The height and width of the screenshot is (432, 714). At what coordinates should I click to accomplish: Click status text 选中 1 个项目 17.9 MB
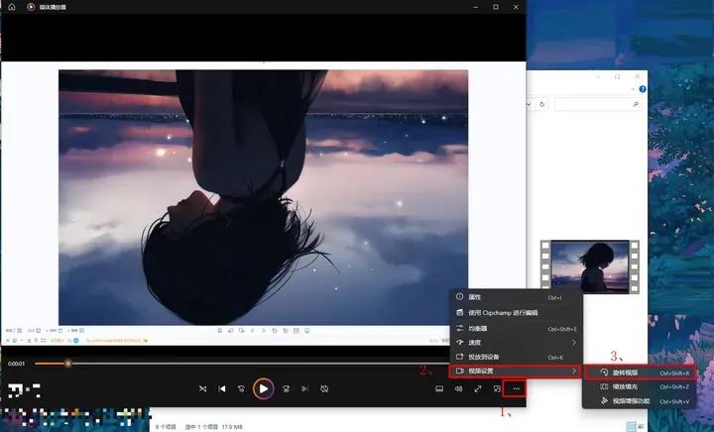(x=213, y=427)
